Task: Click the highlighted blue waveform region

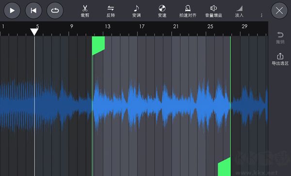Action: pos(162,105)
